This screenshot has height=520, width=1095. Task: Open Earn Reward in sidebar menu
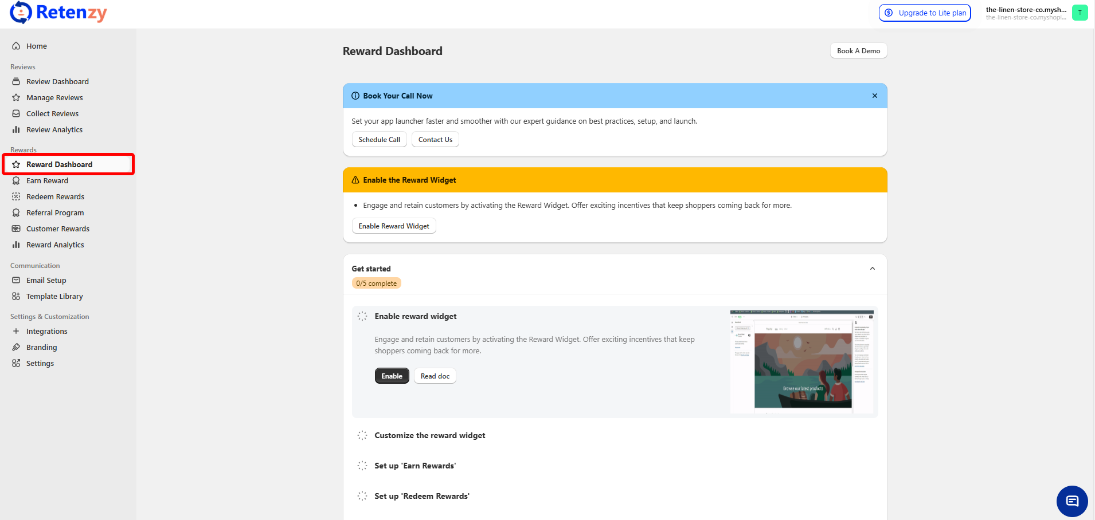[x=47, y=180]
